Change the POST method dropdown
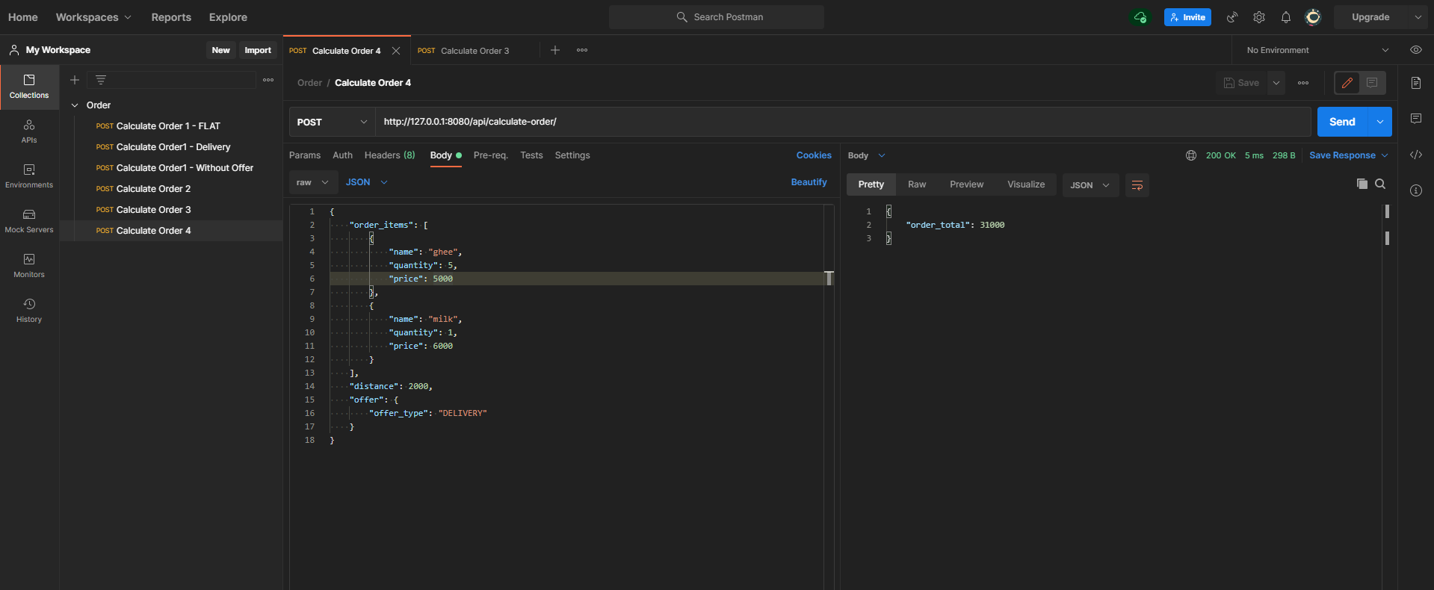This screenshot has height=590, width=1434. 333,122
